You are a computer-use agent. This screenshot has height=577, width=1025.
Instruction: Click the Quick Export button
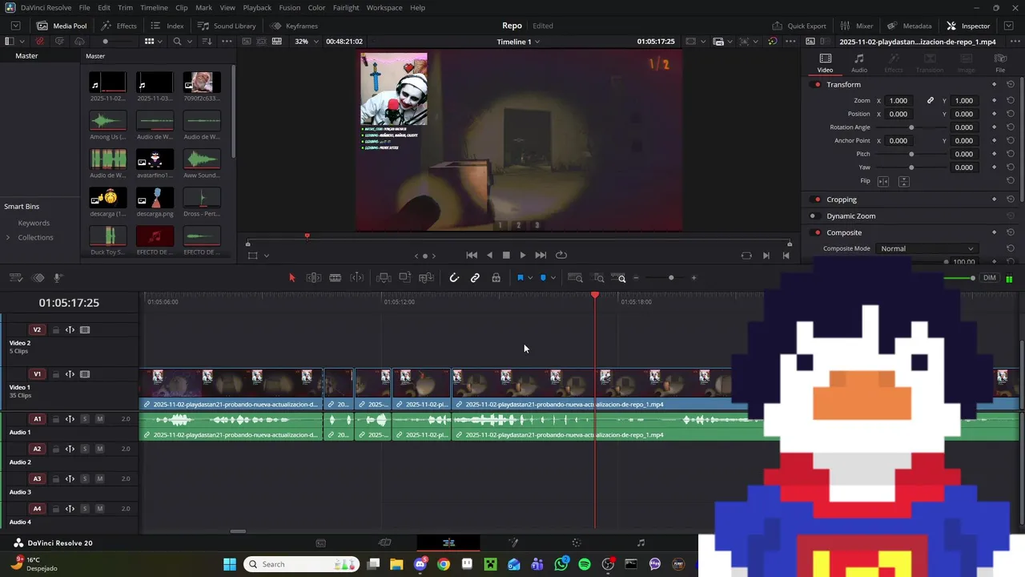798,26
